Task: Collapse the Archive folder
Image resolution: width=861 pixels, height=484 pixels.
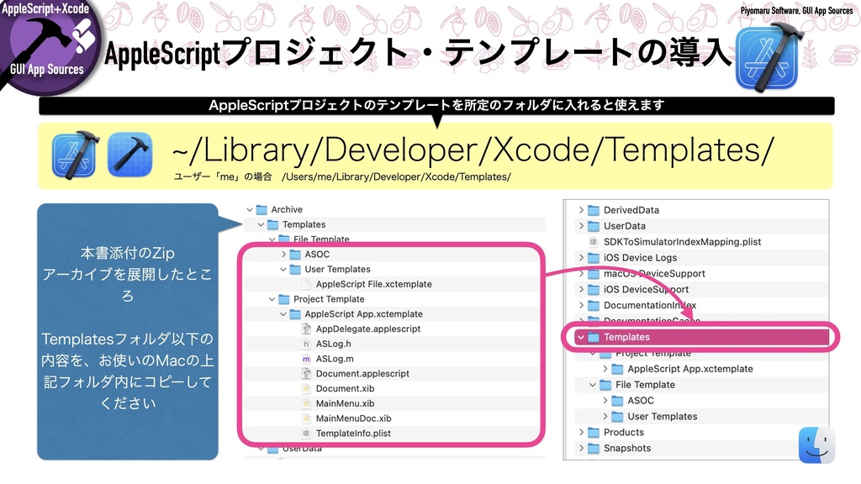Action: (x=250, y=208)
